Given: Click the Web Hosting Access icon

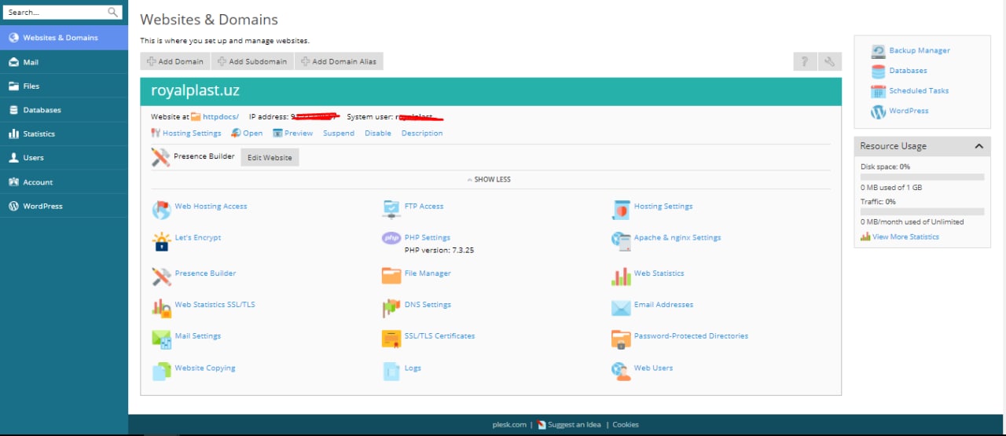Looking at the screenshot, I should pos(161,210).
